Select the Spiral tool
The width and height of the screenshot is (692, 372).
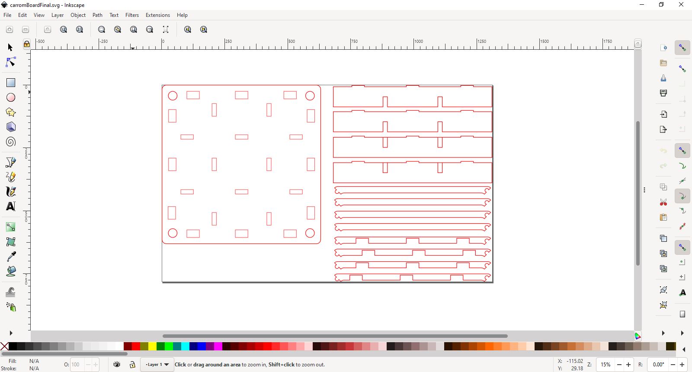10,142
